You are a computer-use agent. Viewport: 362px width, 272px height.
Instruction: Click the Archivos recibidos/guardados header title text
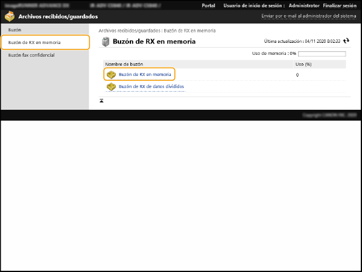pos(58,16)
